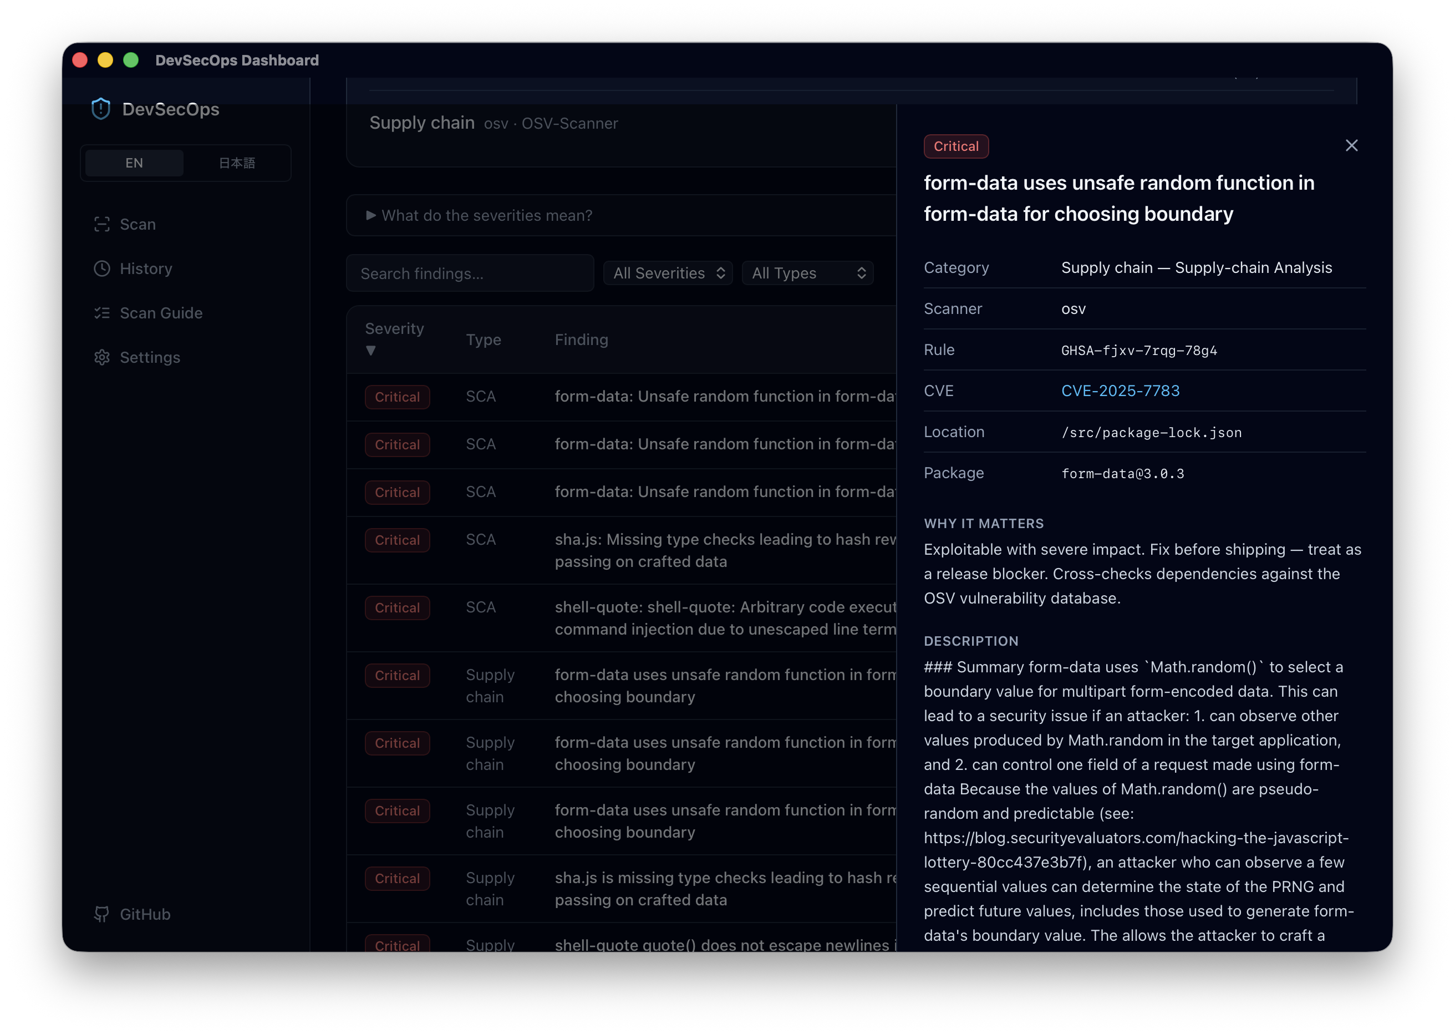Screen dimensions: 1455x1034
Task: Click the Scan icon in sidebar
Action: coord(102,224)
